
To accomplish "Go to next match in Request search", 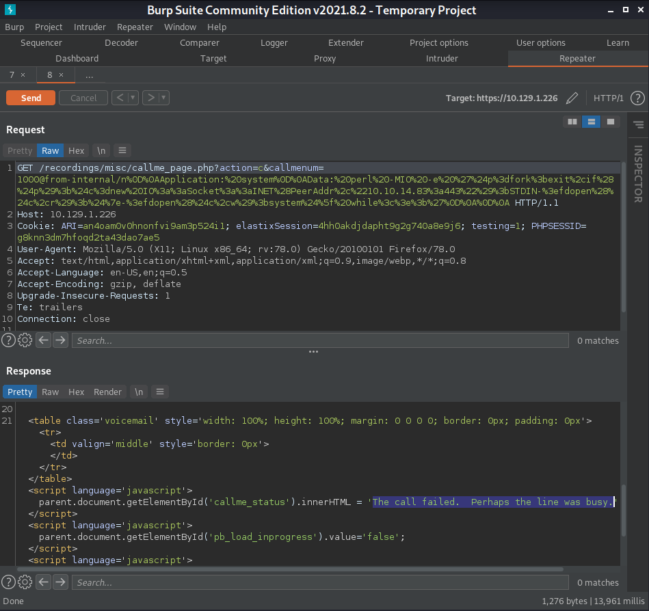I will tap(60, 340).
